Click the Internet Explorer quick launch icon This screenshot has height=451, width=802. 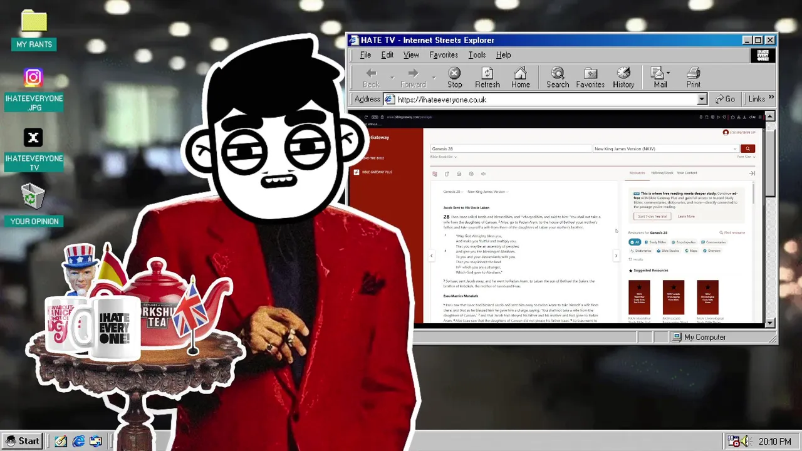click(x=78, y=441)
